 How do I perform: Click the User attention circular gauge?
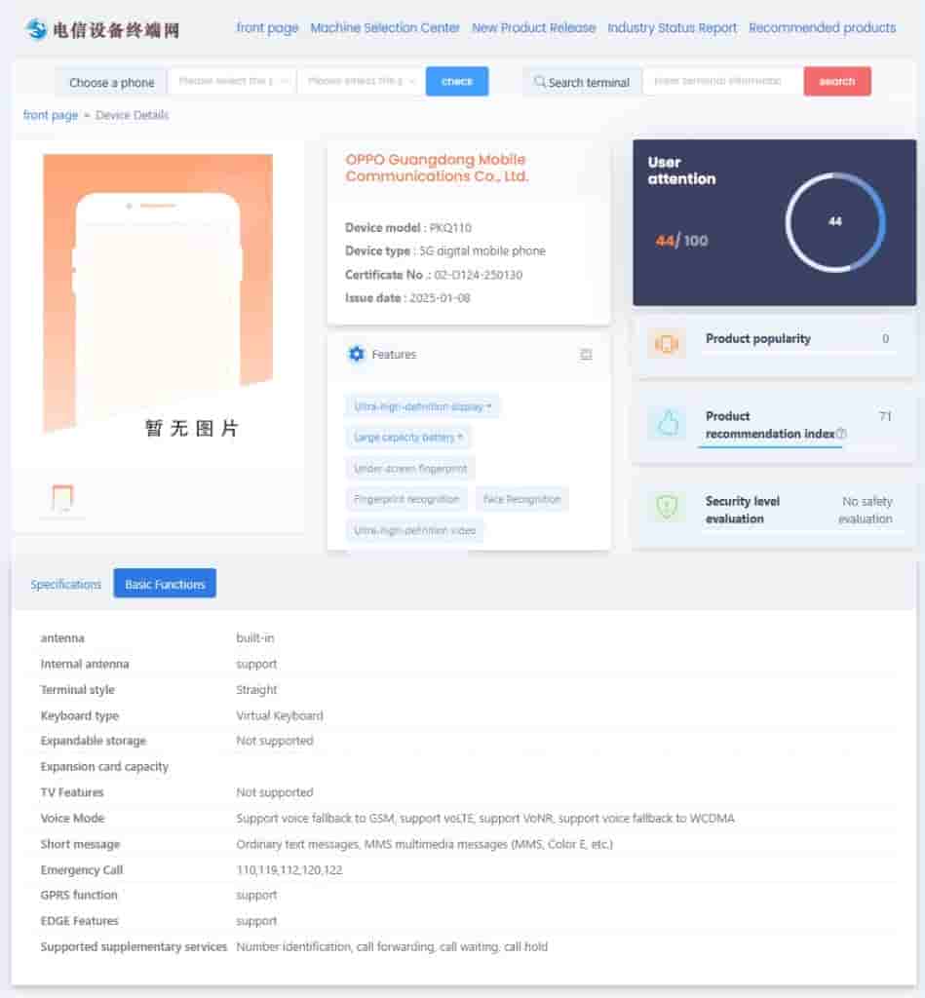click(835, 222)
